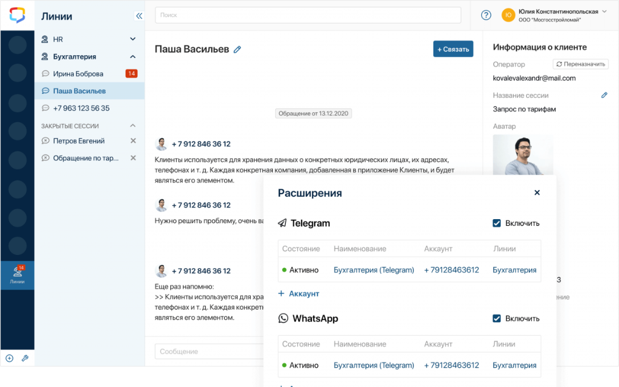619x387 pixels.
Task: Click the Поиск search field
Action: pos(308,15)
